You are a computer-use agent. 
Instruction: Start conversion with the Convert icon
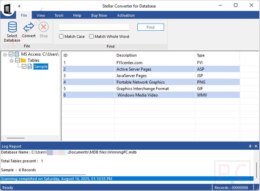click(28, 27)
